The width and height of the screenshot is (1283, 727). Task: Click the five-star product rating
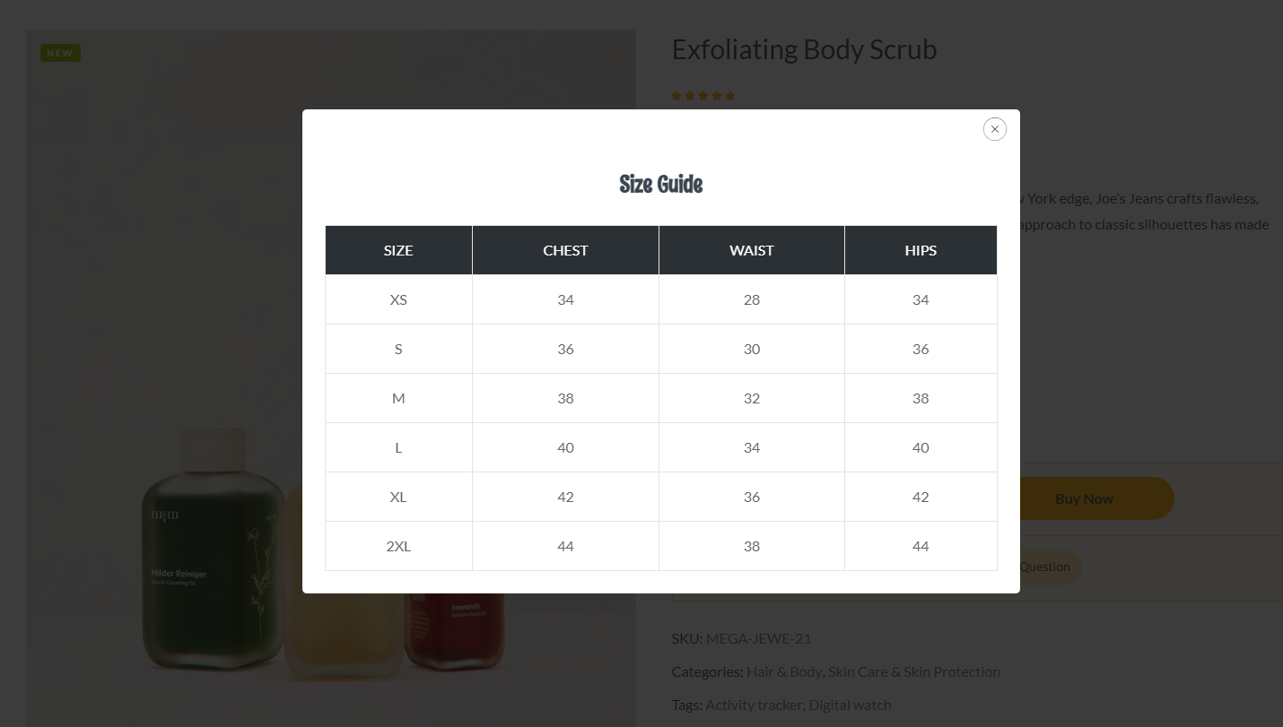pos(703,96)
